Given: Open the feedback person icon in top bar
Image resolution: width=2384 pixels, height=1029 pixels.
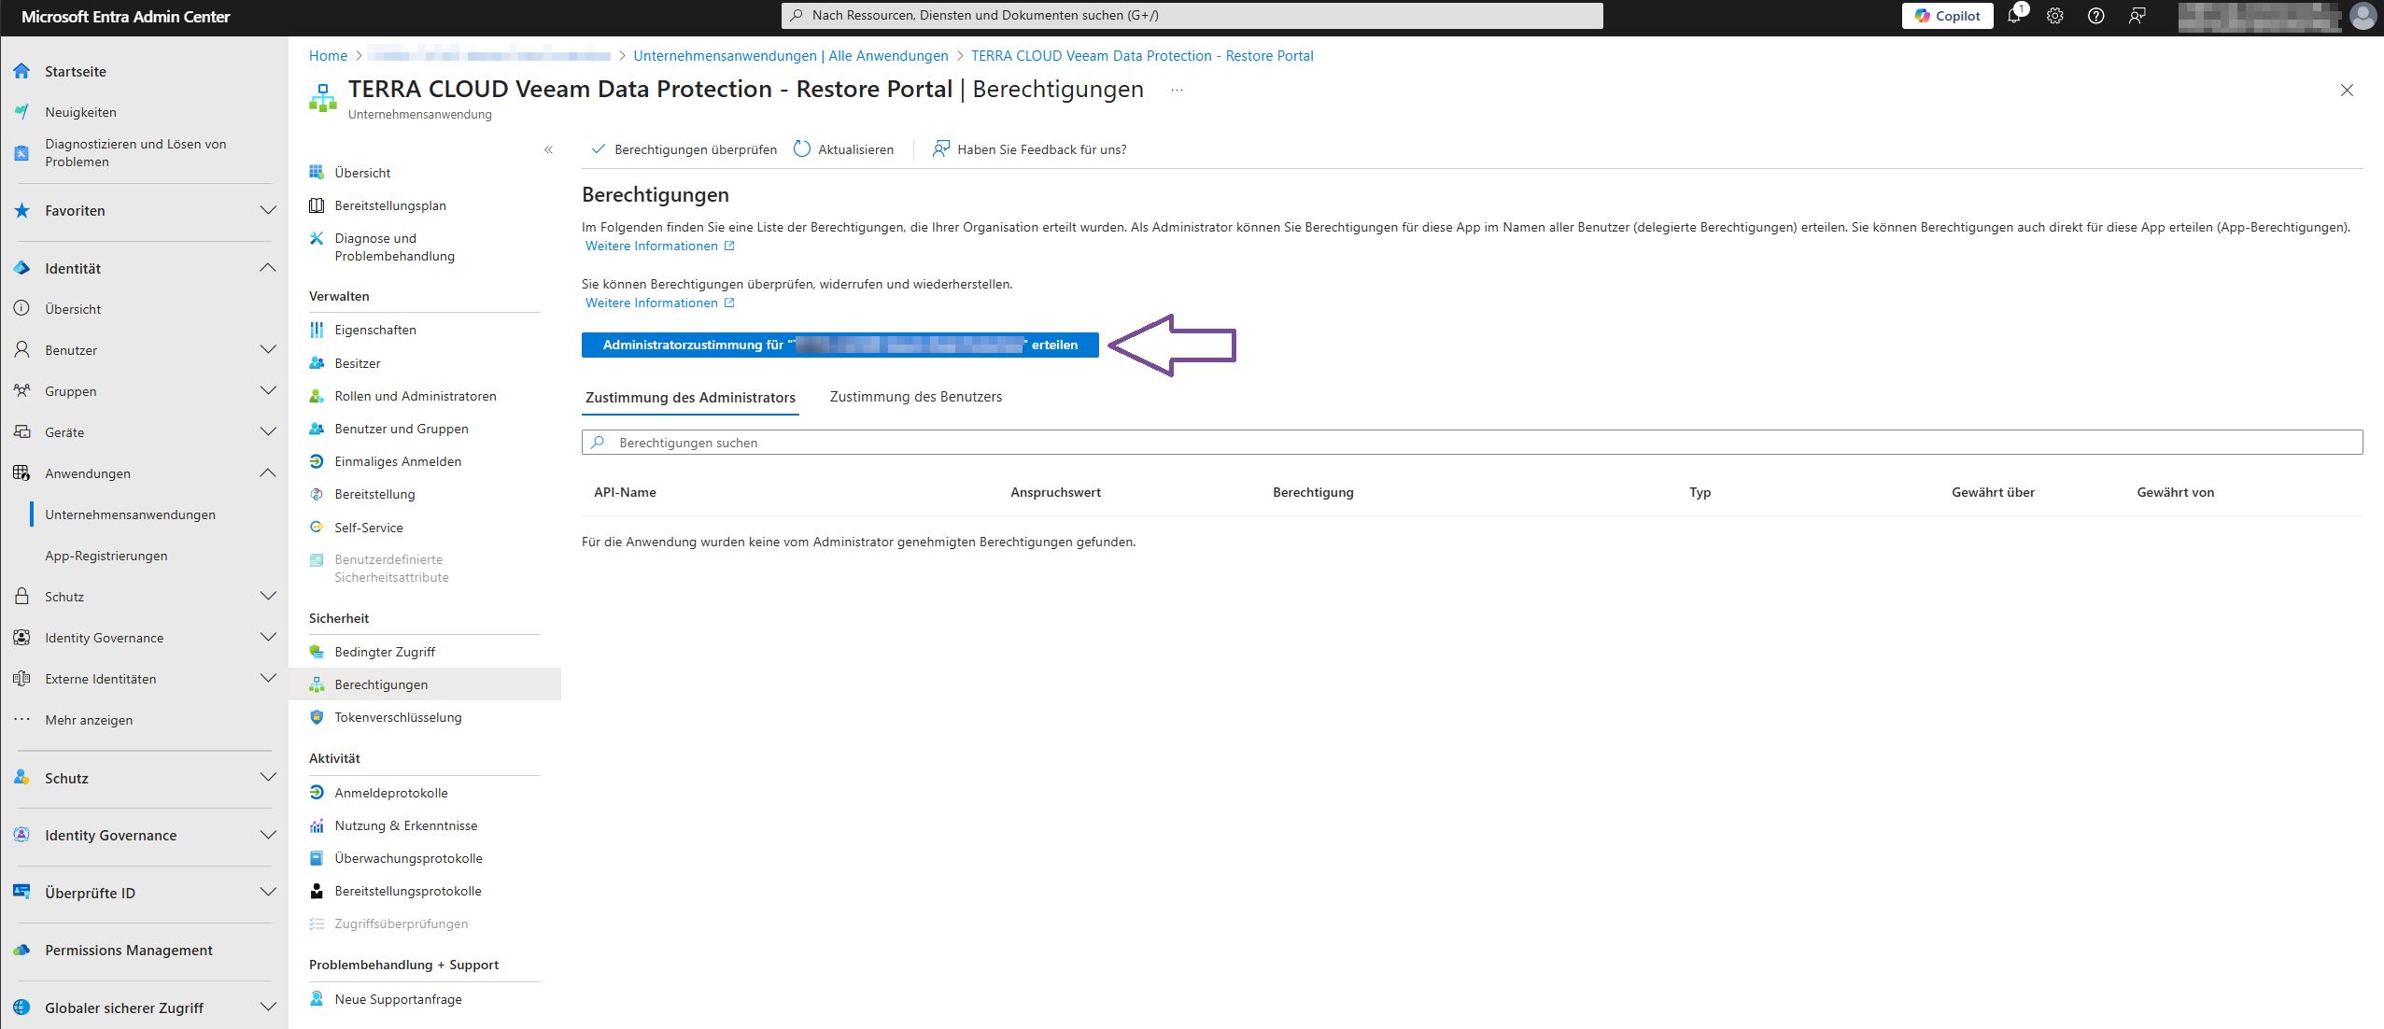Looking at the screenshot, I should (x=2137, y=16).
